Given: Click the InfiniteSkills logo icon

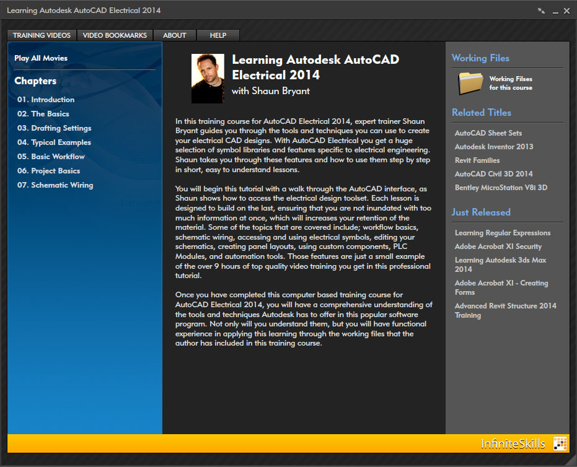Looking at the screenshot, I should pos(560,443).
